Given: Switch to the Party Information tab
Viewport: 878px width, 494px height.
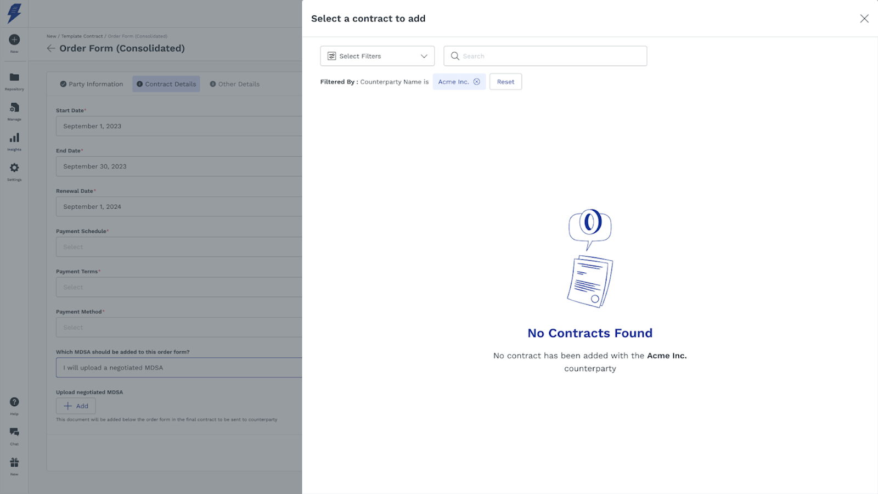Looking at the screenshot, I should [x=92, y=84].
